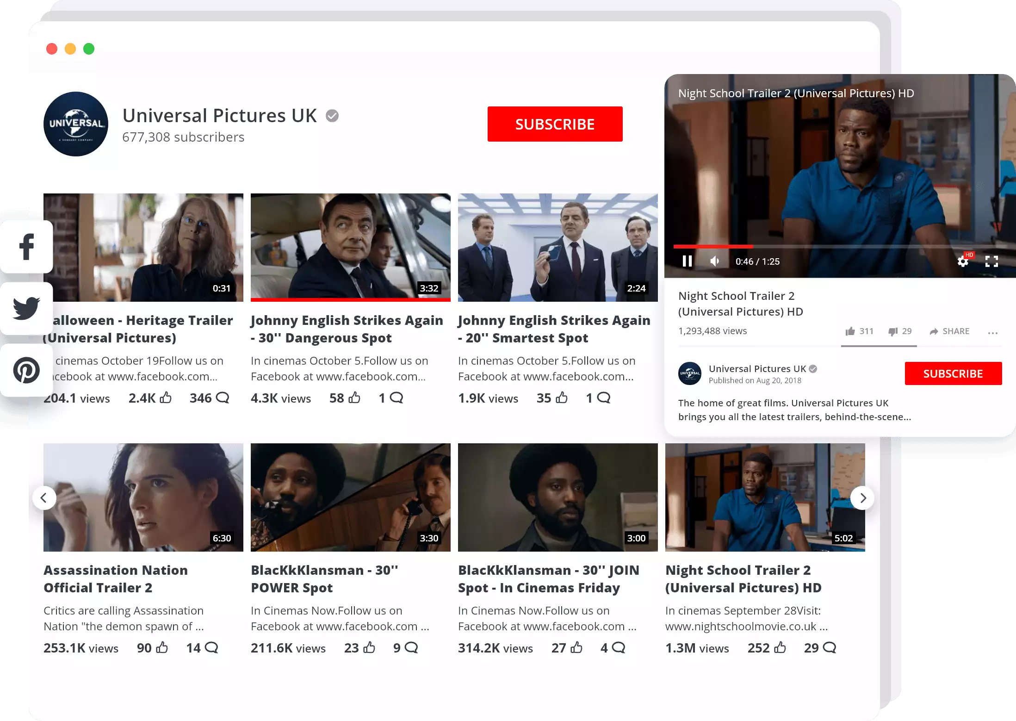Play Johnny English Smartest Spot thumbnail

coord(558,248)
